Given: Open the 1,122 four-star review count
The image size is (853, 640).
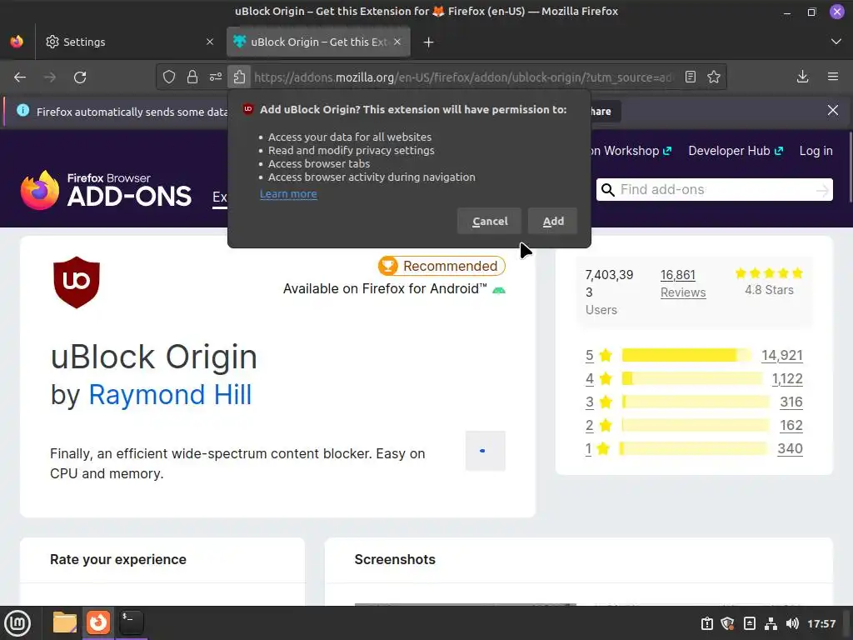Looking at the screenshot, I should [x=787, y=379].
